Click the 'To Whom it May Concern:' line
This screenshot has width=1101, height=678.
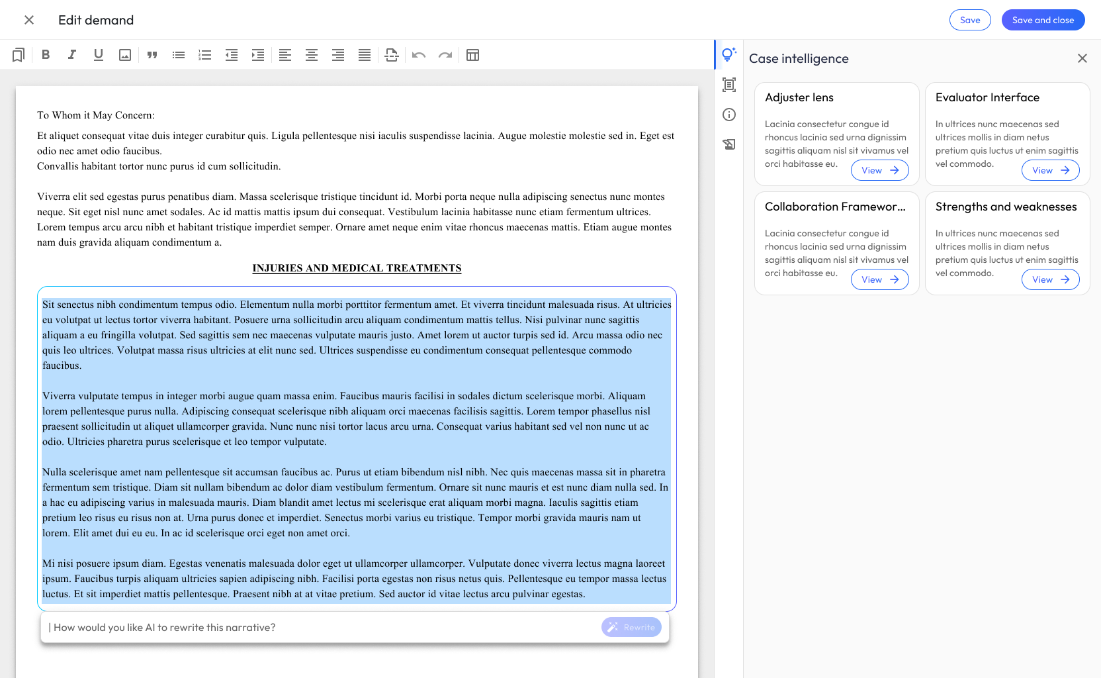pyautogui.click(x=96, y=115)
